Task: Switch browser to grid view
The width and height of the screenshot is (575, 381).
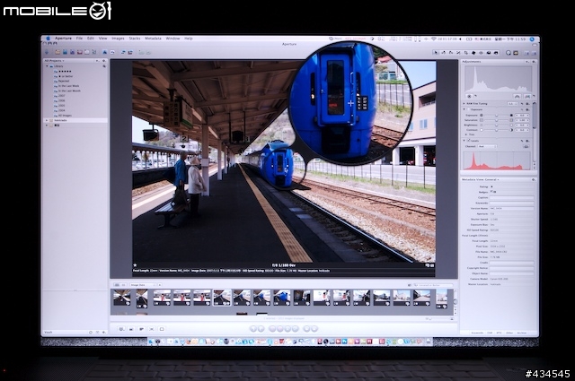Action: pyautogui.click(x=116, y=285)
